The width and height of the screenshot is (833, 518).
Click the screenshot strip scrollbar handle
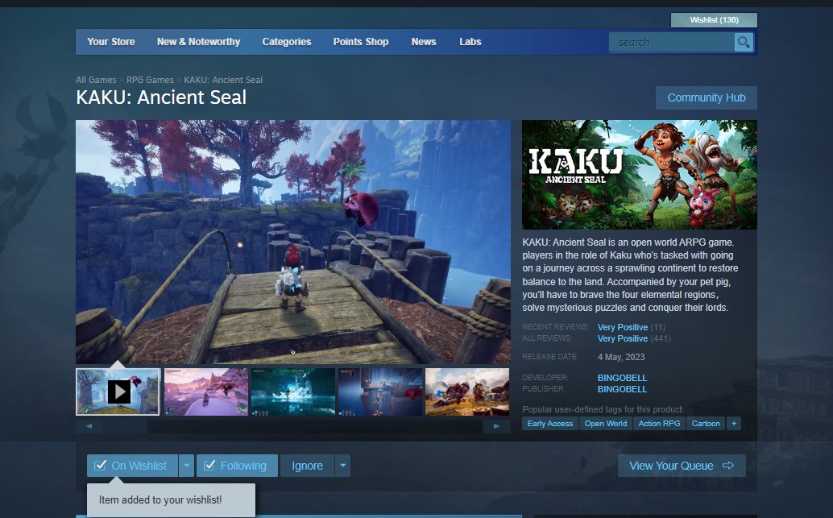tap(126, 426)
